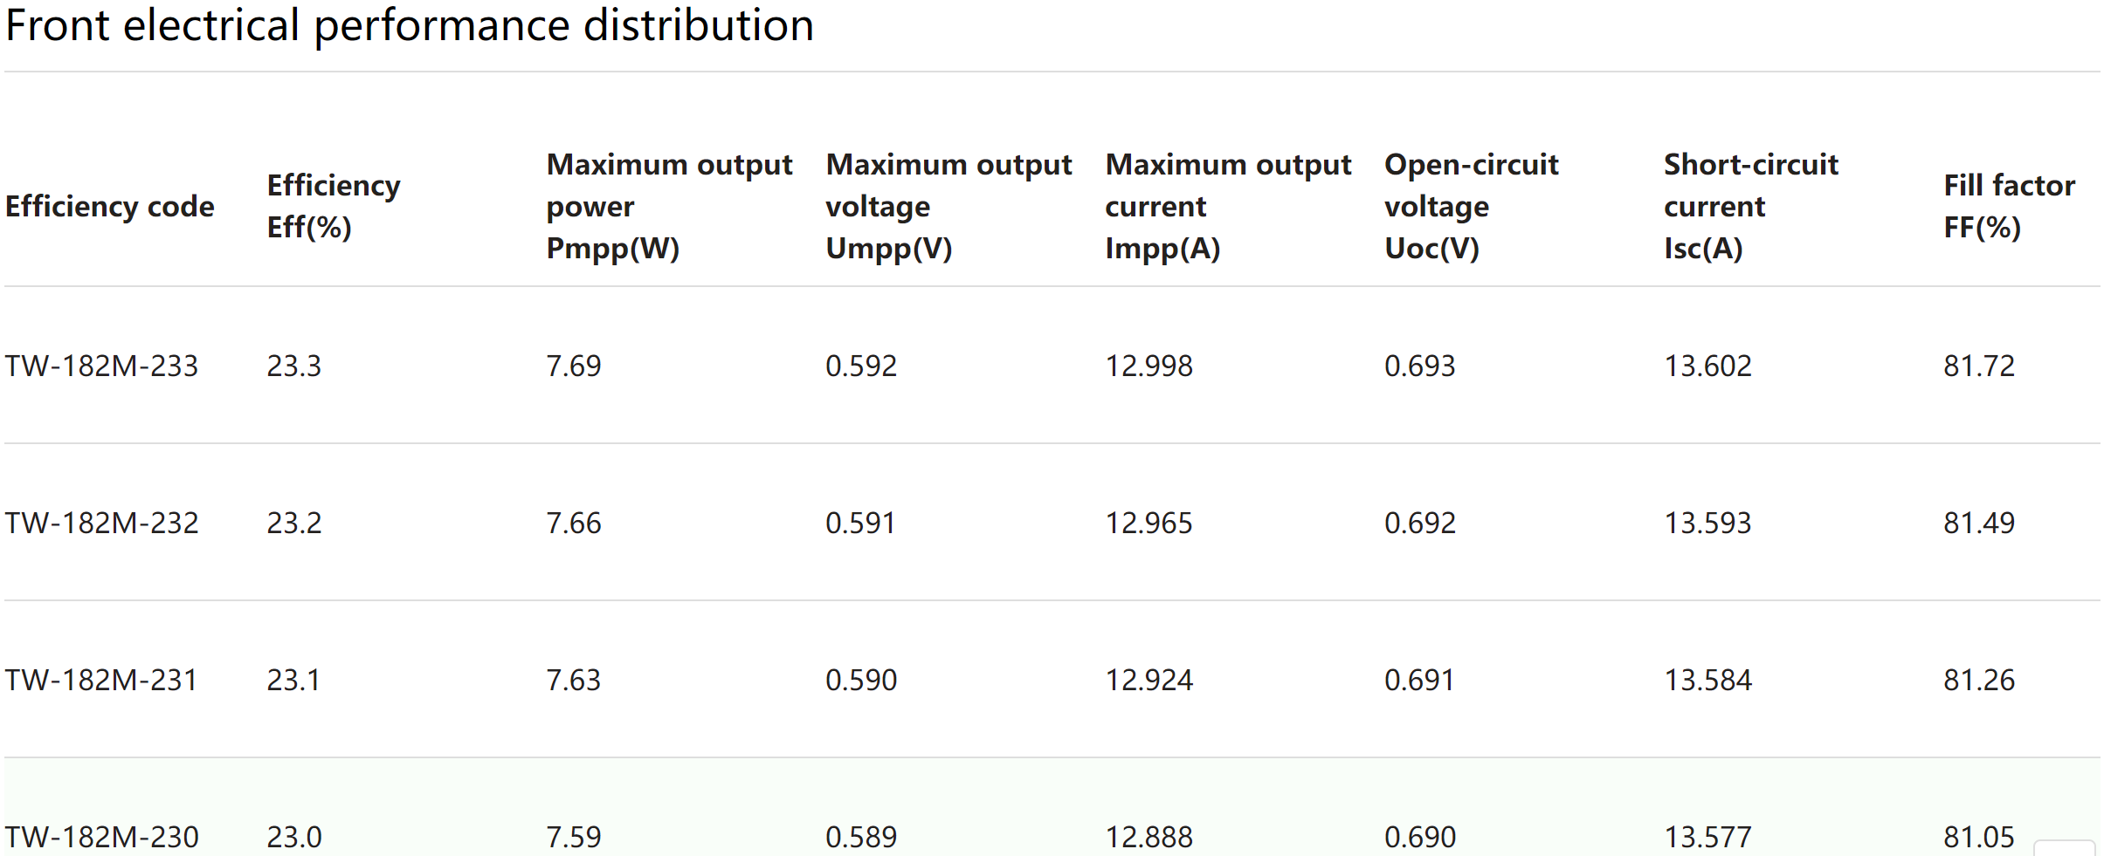2104x856 pixels.
Task: Select the TW-182M-231 row code
Action: (x=102, y=680)
